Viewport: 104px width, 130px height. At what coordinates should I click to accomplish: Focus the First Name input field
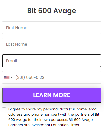[52, 28]
